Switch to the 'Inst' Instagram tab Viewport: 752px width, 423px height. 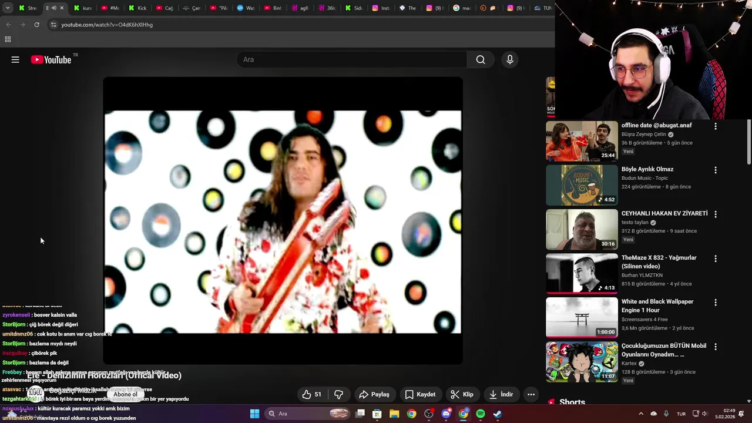coord(381,8)
